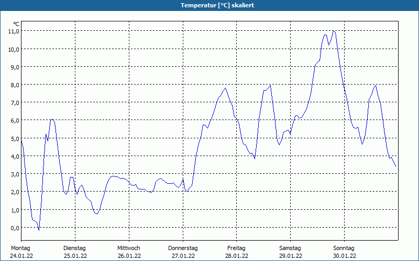Viewport: 419px width, 261px height.
Task: Select the date 30.01.22
Action: (x=344, y=256)
